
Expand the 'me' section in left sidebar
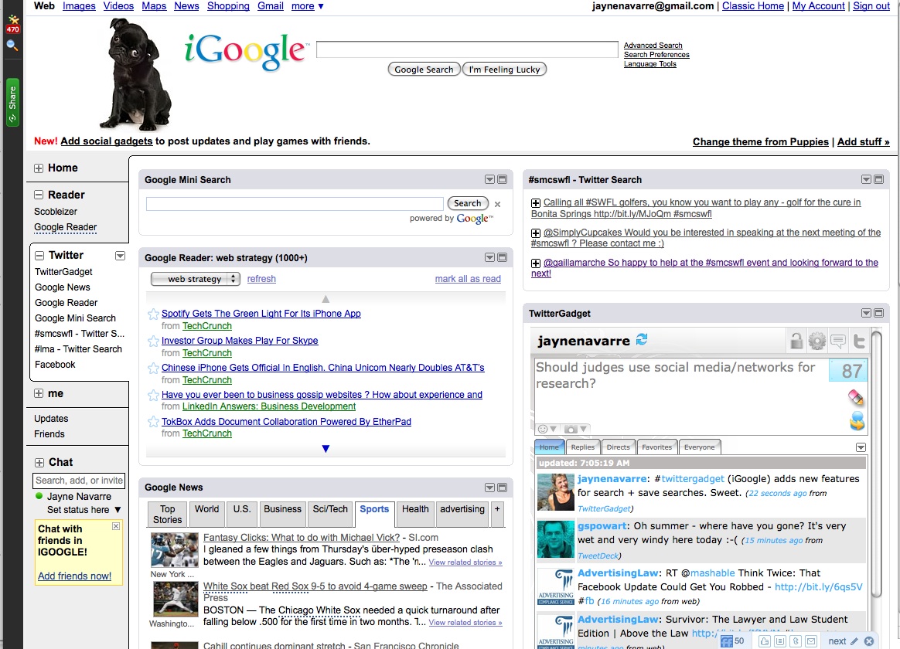tap(39, 393)
